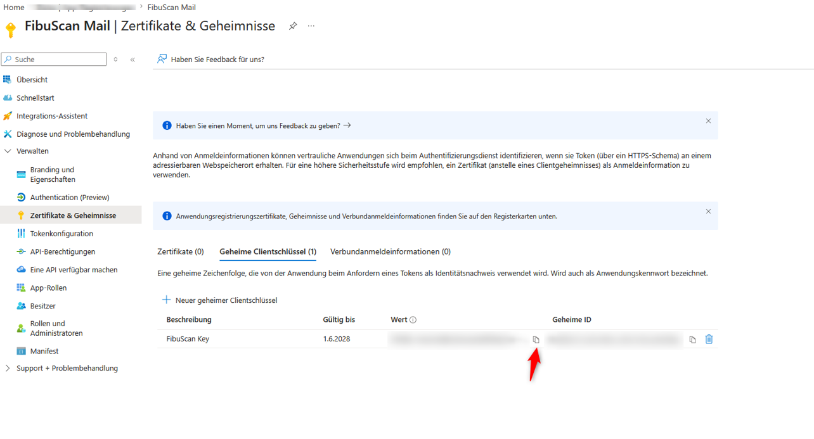814x439 pixels.
Task: Click the feedback person icon
Action: point(162,59)
